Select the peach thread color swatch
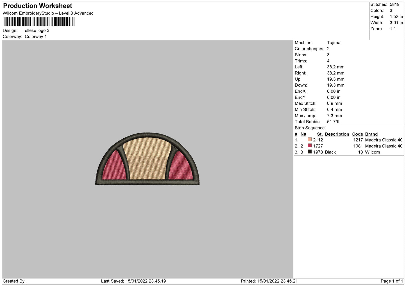406x286 pixels. [x=310, y=139]
